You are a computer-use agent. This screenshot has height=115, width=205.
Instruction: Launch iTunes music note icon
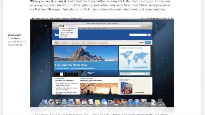point(130,102)
